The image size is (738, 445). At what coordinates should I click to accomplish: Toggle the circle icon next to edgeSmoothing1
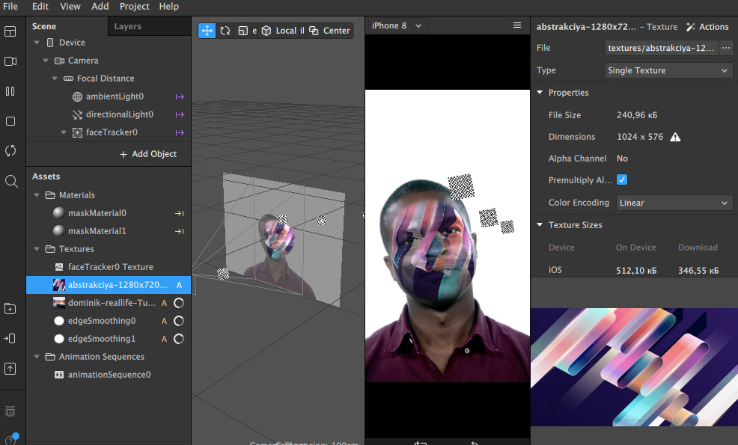click(179, 339)
